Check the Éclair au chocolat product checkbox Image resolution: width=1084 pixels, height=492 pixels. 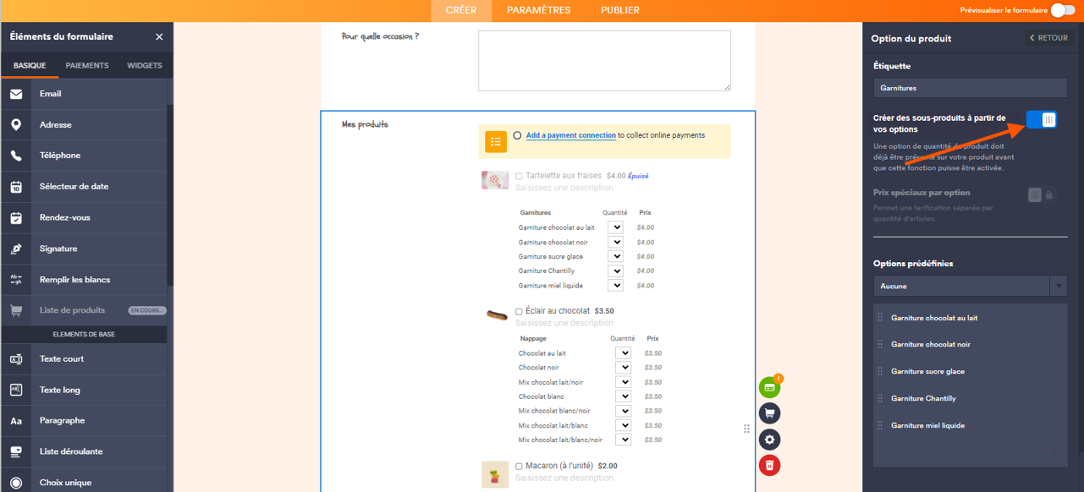pyautogui.click(x=519, y=310)
